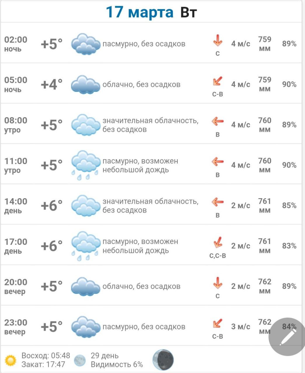This screenshot has width=305, height=373.
Task: Click the east wind arrow at 08:00
Action: coord(217,121)
